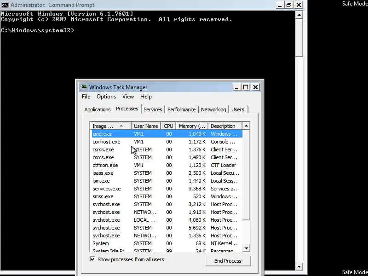Select the csrss.exe row using 1,480 K
The width and height of the screenshot is (368, 276).
[x=167, y=157]
